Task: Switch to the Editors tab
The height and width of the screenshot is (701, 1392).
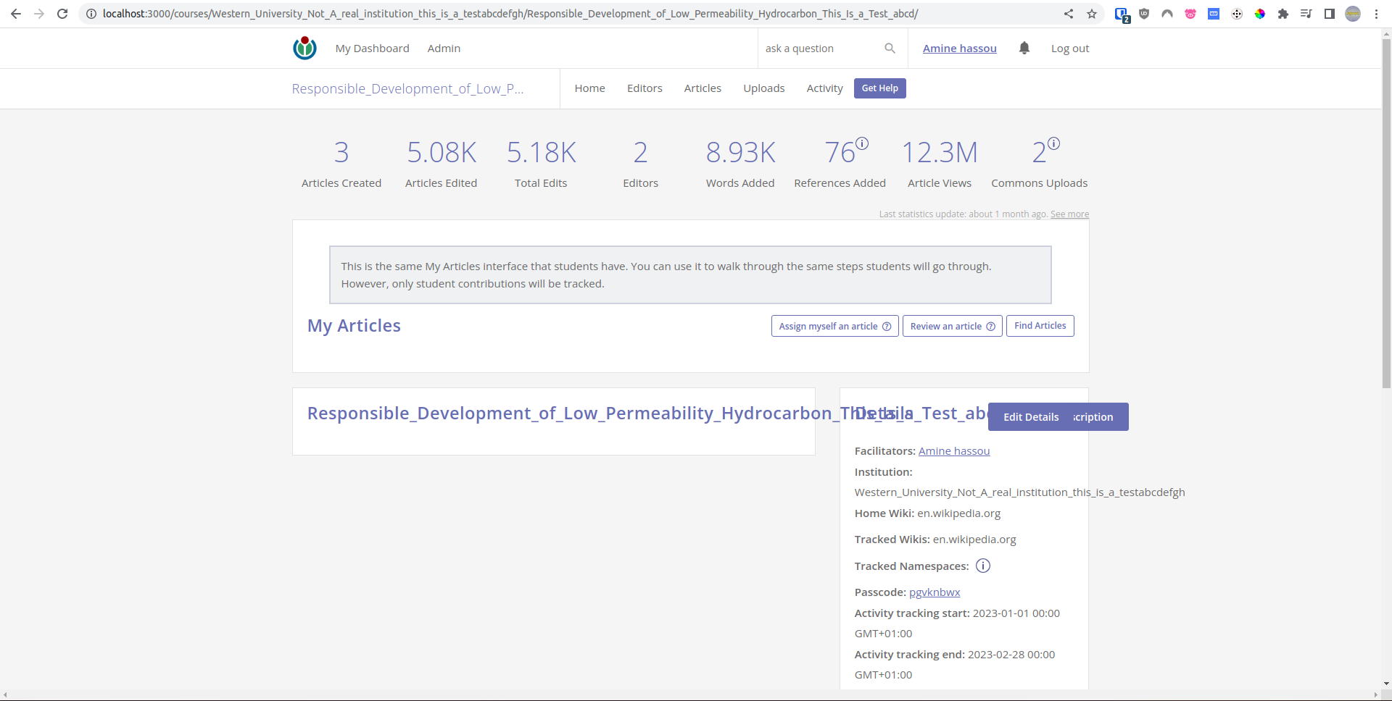Action: click(x=645, y=88)
